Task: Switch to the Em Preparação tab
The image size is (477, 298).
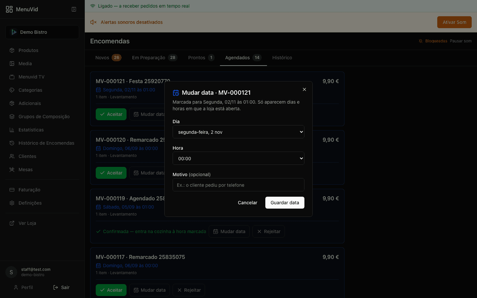Action: (155, 58)
